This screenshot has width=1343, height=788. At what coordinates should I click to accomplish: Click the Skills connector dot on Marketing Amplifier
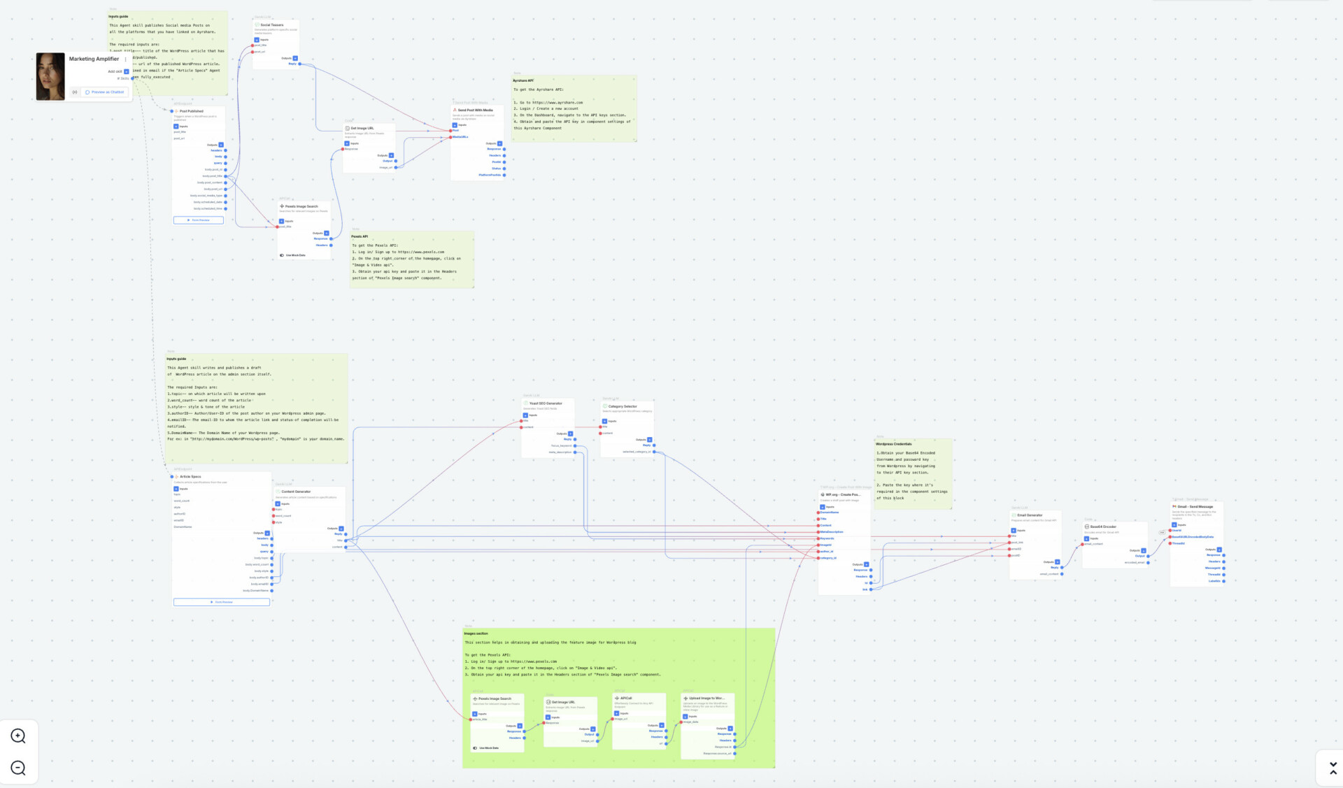(x=132, y=78)
